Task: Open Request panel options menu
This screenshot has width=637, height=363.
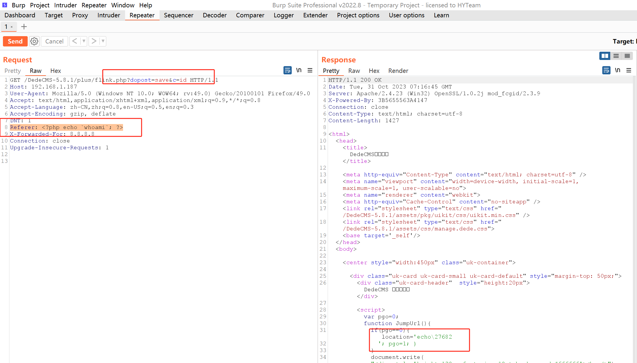Action: [310, 70]
